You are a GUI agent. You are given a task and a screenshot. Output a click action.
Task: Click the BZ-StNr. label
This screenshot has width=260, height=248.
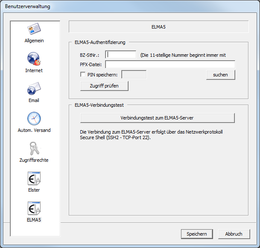90,55
